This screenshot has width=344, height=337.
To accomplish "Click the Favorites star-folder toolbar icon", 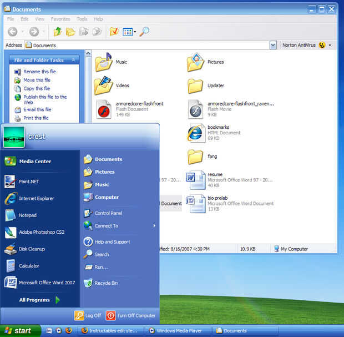I will [114, 32].
